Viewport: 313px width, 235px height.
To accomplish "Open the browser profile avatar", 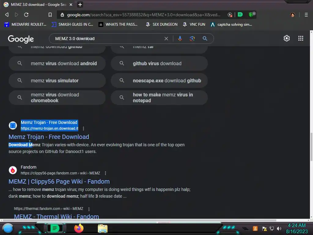I will 293,15.
